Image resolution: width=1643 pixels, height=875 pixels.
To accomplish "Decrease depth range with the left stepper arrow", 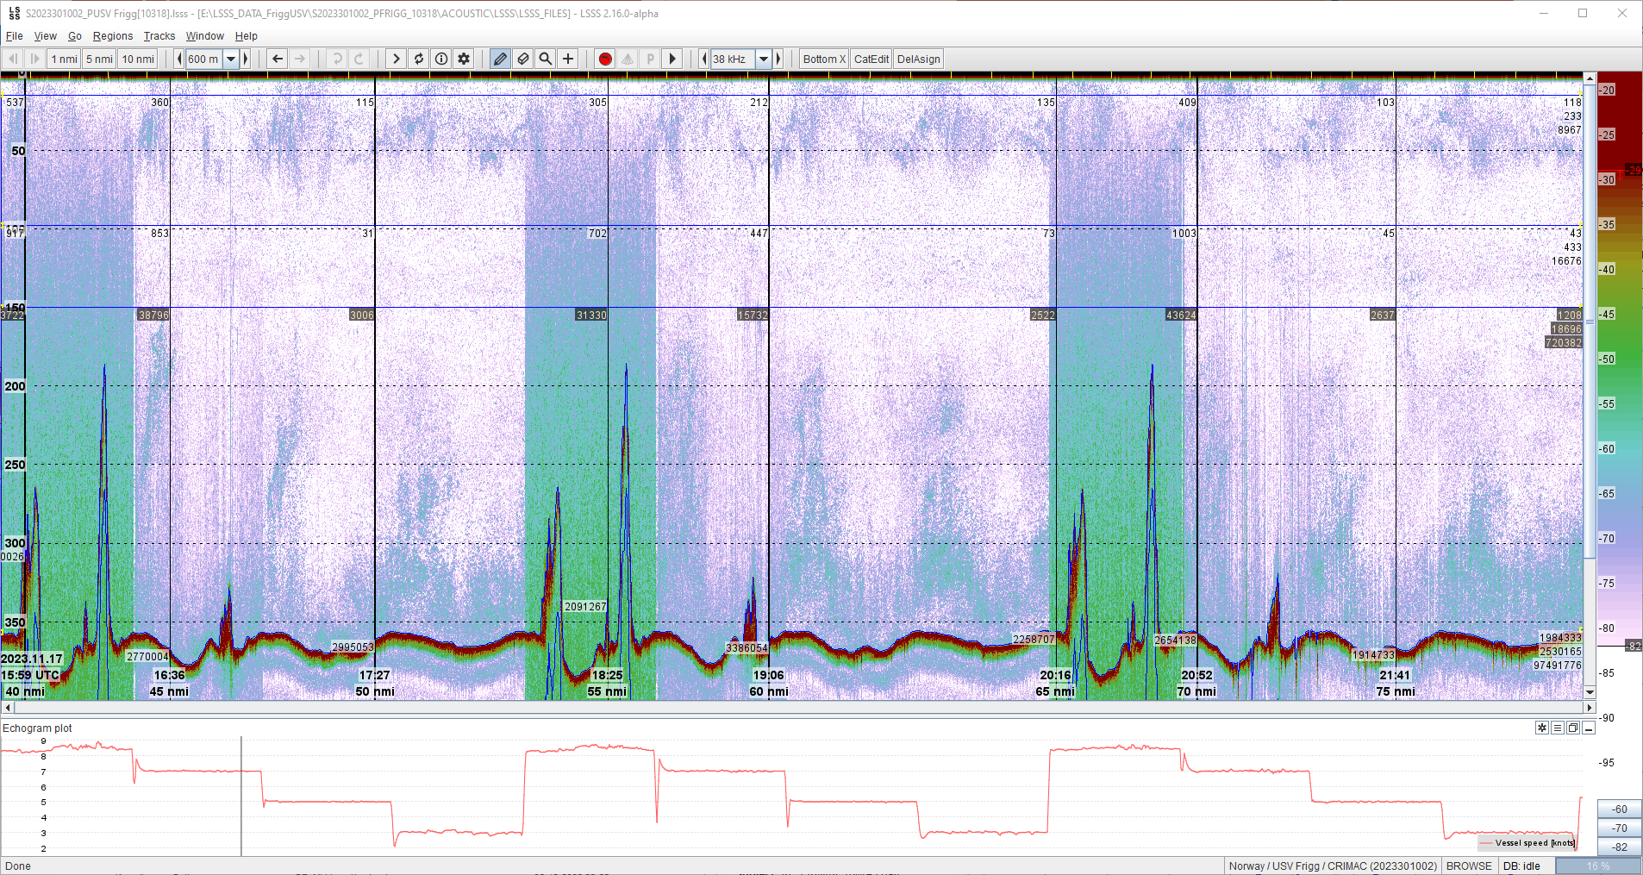I will coord(179,59).
